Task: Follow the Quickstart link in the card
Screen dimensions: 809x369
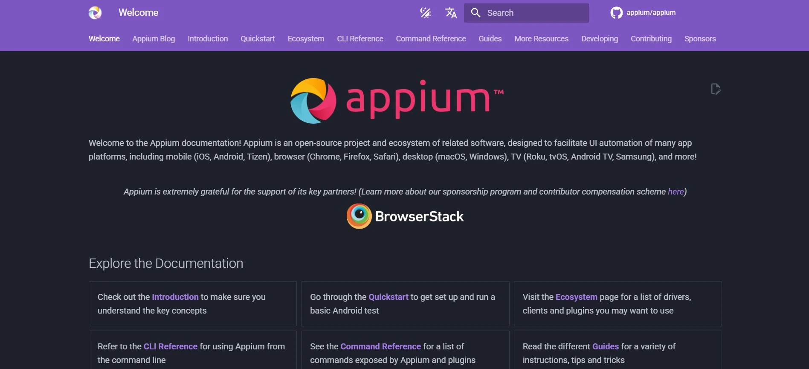Action: (389, 297)
